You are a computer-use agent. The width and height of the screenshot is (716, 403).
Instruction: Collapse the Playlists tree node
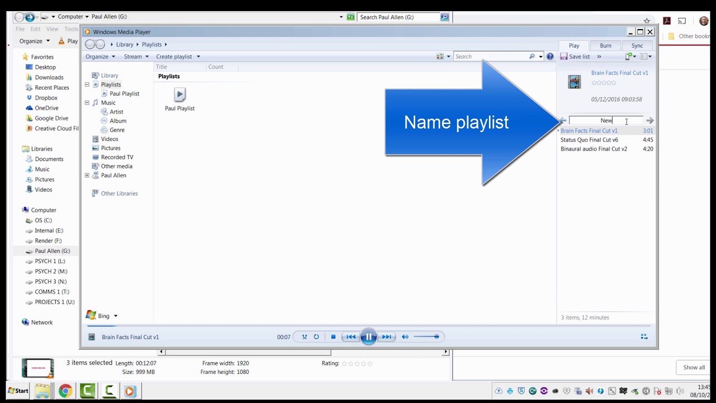coord(87,85)
